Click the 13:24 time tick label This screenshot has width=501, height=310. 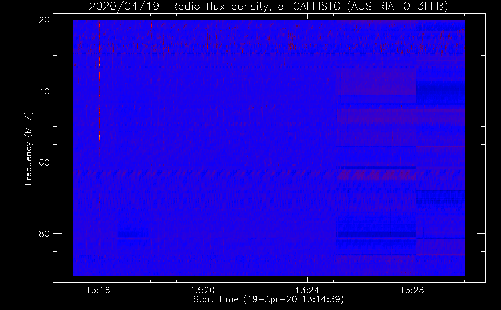click(307, 290)
